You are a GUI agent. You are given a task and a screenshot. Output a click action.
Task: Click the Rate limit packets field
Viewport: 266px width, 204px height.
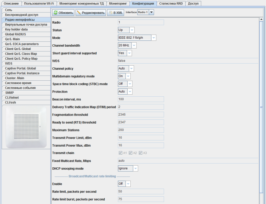(x=141, y=192)
